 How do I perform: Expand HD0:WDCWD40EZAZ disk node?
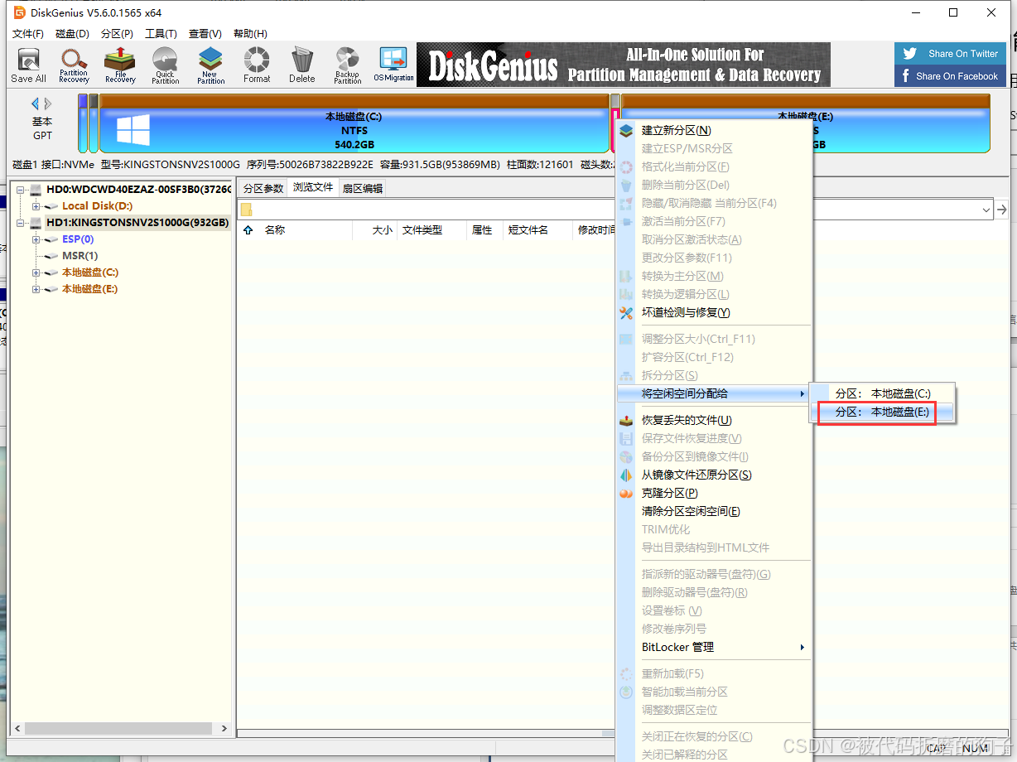click(x=21, y=190)
